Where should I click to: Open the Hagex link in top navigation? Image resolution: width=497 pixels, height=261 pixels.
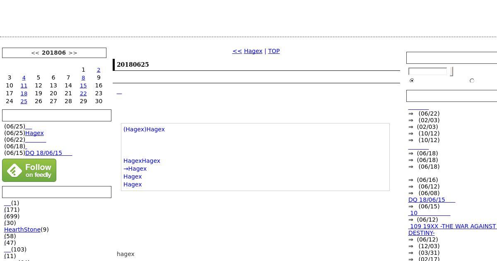(x=253, y=51)
